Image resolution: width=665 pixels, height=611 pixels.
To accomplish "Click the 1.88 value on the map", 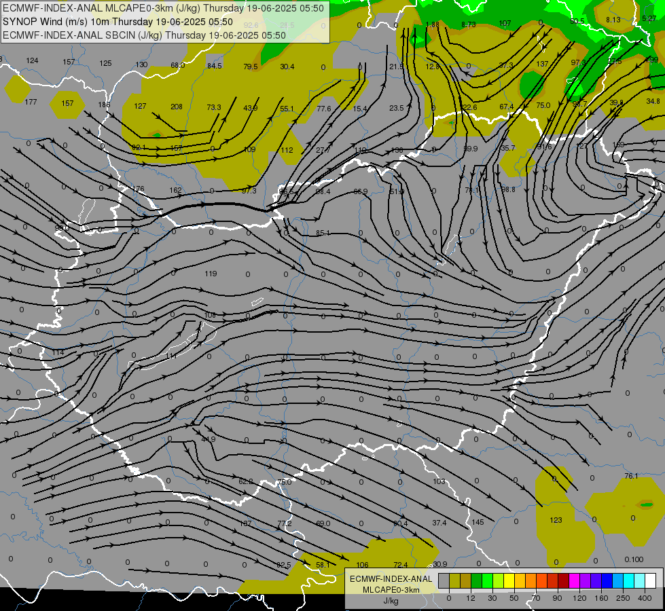I will click(x=432, y=24).
